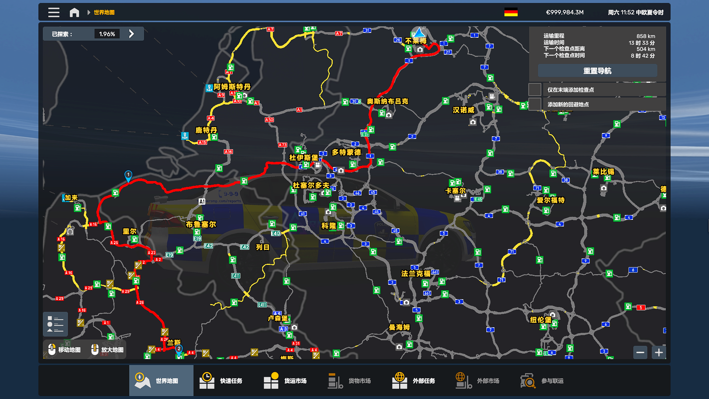Screen dimensions: 709x399
Task: Click the 8 时 42 分 checkpoint time
Action: click(643, 56)
